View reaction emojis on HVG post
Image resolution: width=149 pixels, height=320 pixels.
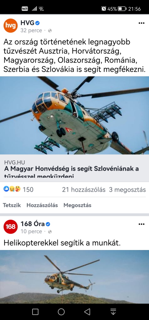tap(12, 189)
